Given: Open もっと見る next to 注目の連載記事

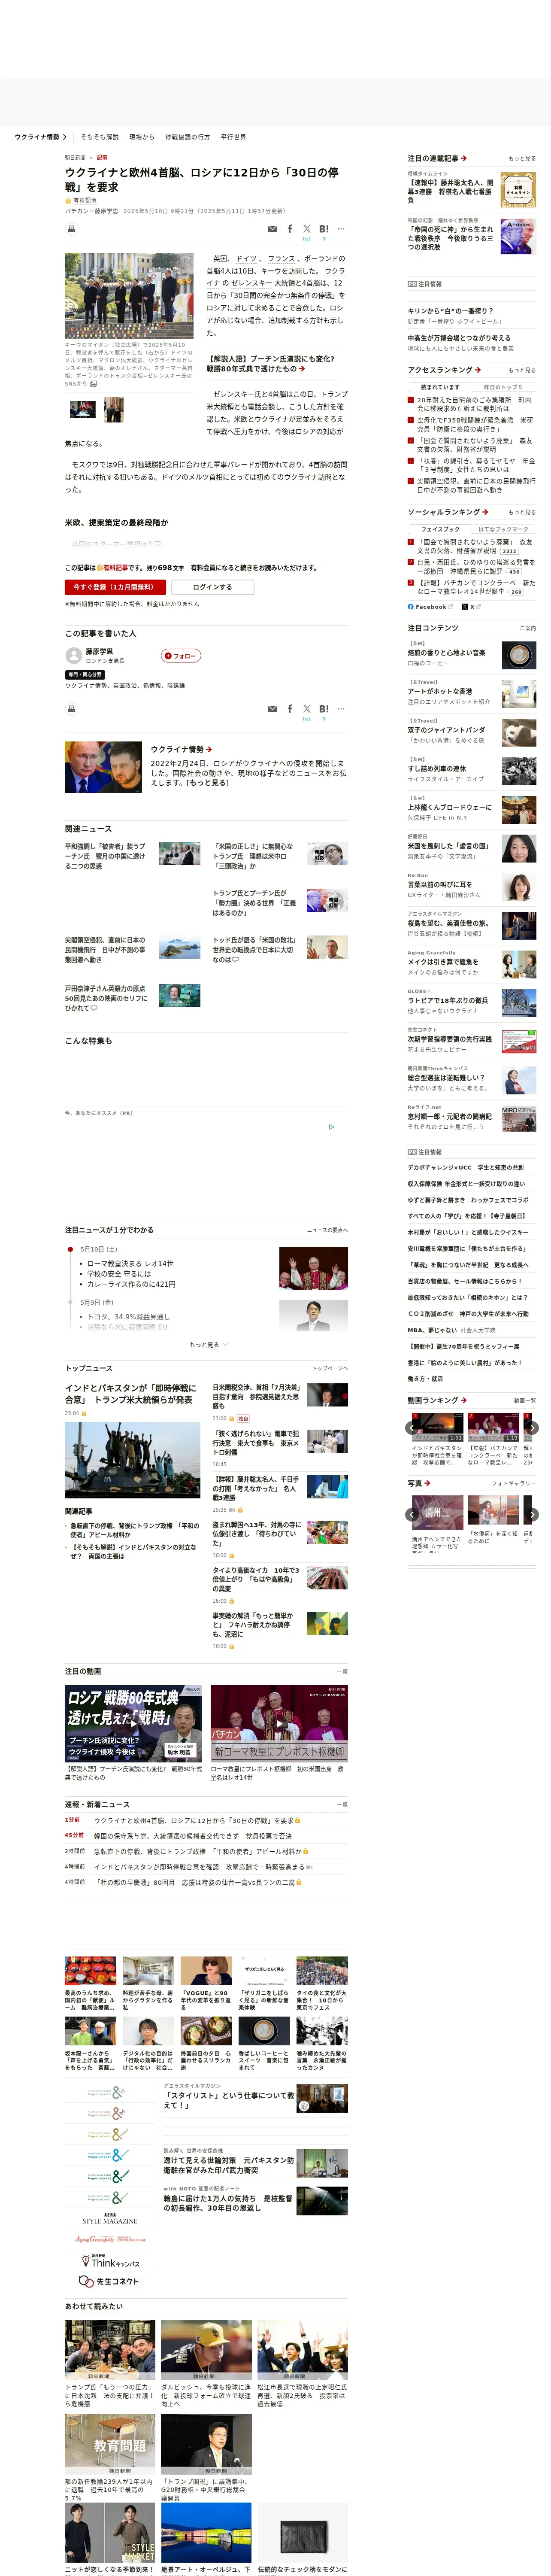Looking at the screenshot, I should click(x=522, y=158).
